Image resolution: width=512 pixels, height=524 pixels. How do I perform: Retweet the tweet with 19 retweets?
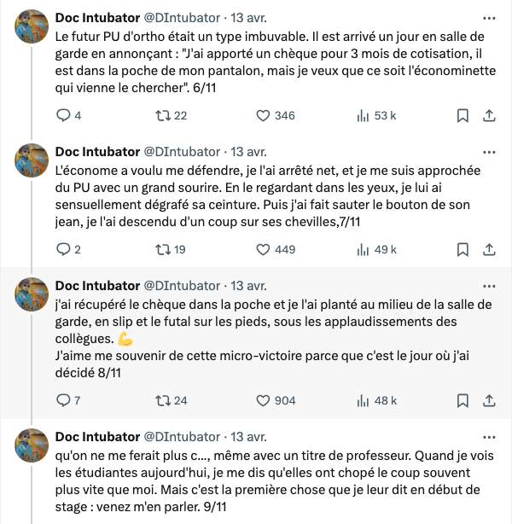[x=159, y=249]
